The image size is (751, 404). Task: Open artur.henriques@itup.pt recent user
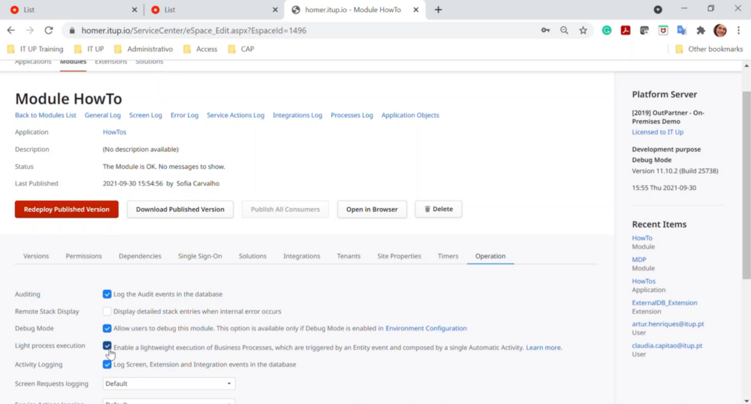(668, 324)
